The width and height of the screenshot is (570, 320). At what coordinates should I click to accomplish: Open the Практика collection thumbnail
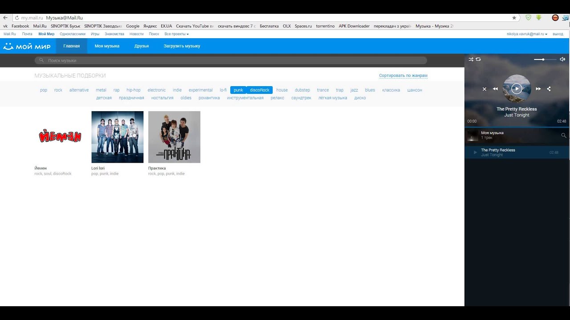point(174,137)
